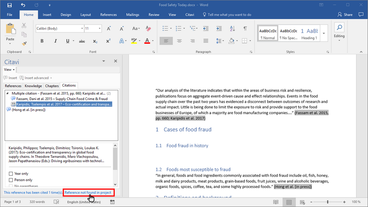Screen dimensions: 368x207
Task: Adjust the zoom slider handle
Action: (x=328, y=202)
